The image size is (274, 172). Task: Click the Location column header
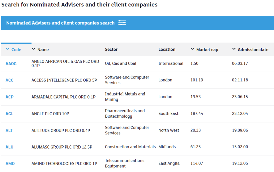click(167, 49)
